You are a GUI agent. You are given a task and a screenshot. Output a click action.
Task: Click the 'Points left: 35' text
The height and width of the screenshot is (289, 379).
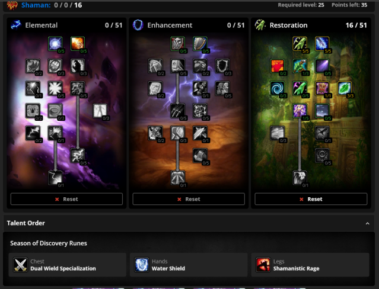pyautogui.click(x=349, y=5)
